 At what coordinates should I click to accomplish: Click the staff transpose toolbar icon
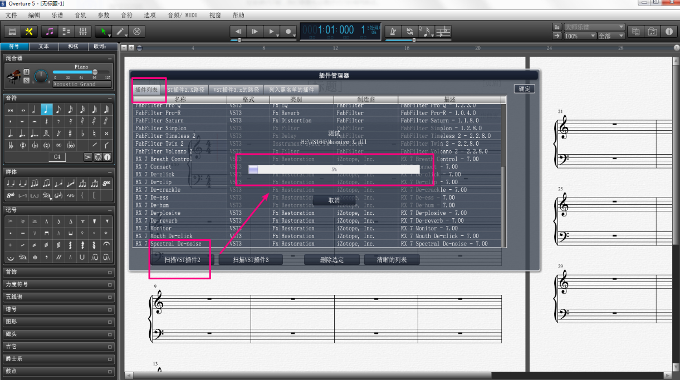443,32
